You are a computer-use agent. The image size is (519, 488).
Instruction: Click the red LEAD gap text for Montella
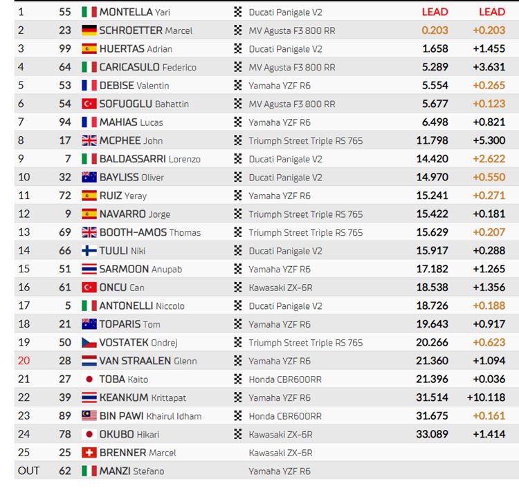click(x=435, y=12)
